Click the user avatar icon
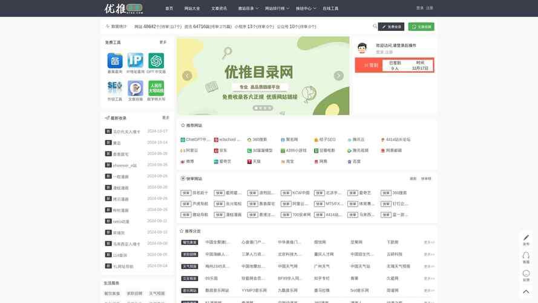The height and width of the screenshot is (303, 538). tap(362, 48)
